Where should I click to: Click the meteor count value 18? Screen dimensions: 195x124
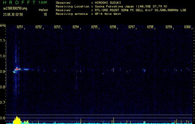[x=45, y=14]
